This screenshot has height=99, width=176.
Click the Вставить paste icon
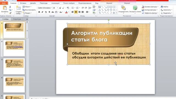(5, 8)
